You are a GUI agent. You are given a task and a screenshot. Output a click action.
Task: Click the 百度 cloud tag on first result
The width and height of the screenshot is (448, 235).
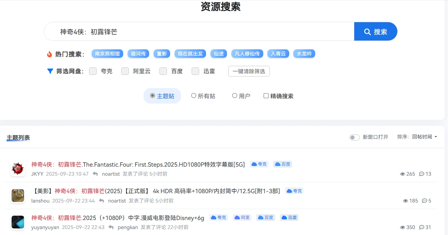(283, 164)
